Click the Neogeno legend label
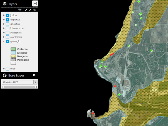168x126 pixels. tap(22, 56)
